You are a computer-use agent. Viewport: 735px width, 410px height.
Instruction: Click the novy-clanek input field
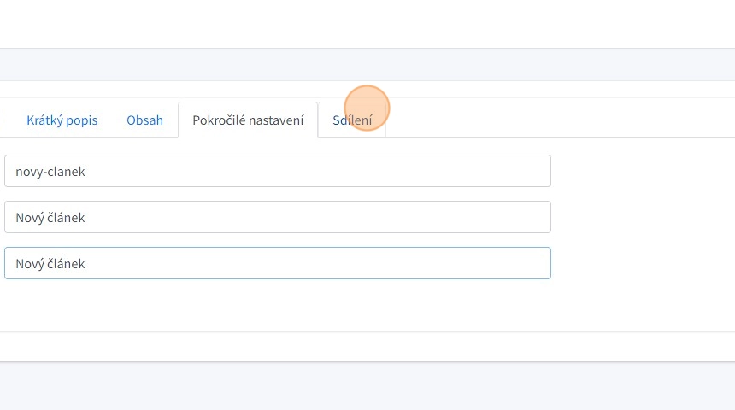click(x=277, y=171)
